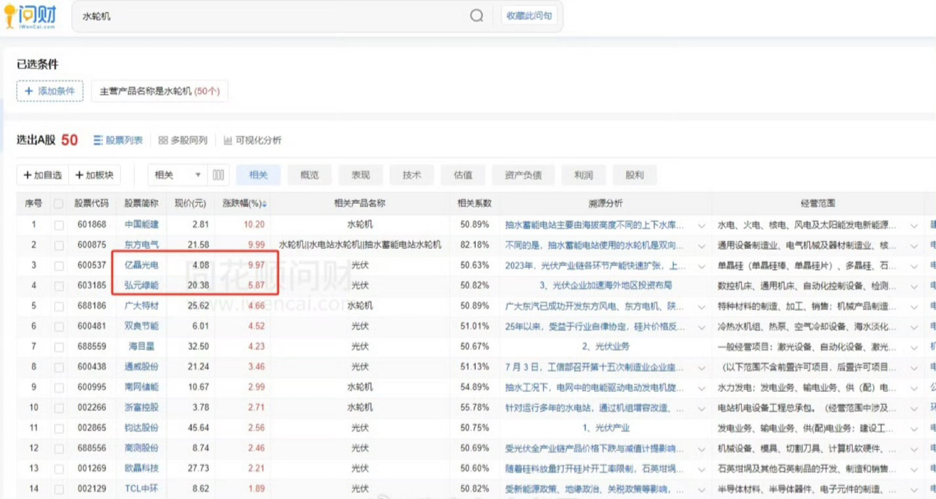
Task: Open the 相关 dropdown selector
Action: coord(177,175)
